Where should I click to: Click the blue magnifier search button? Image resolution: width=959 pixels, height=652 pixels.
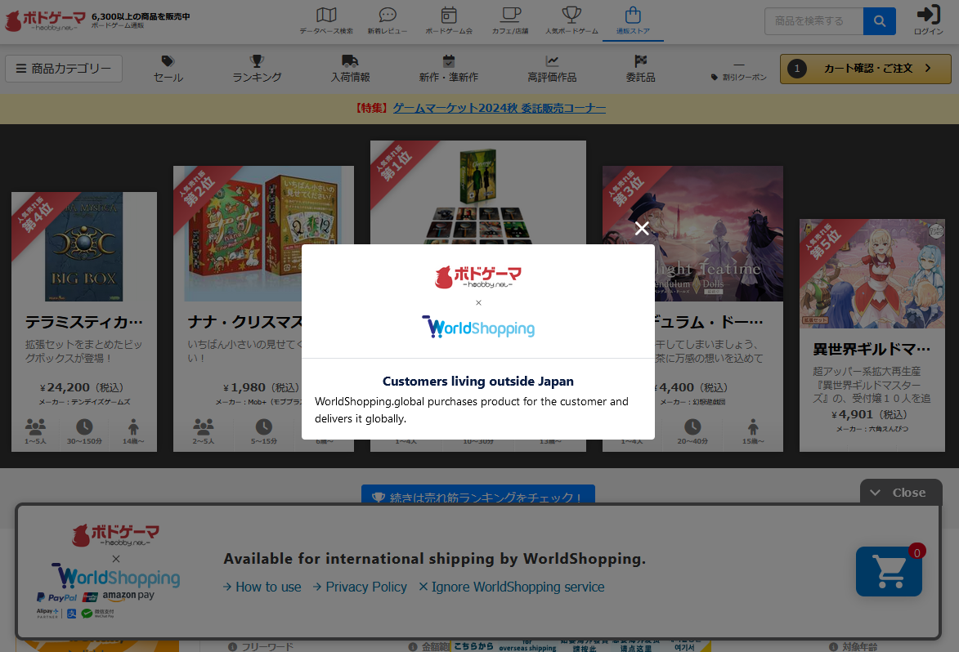click(880, 21)
